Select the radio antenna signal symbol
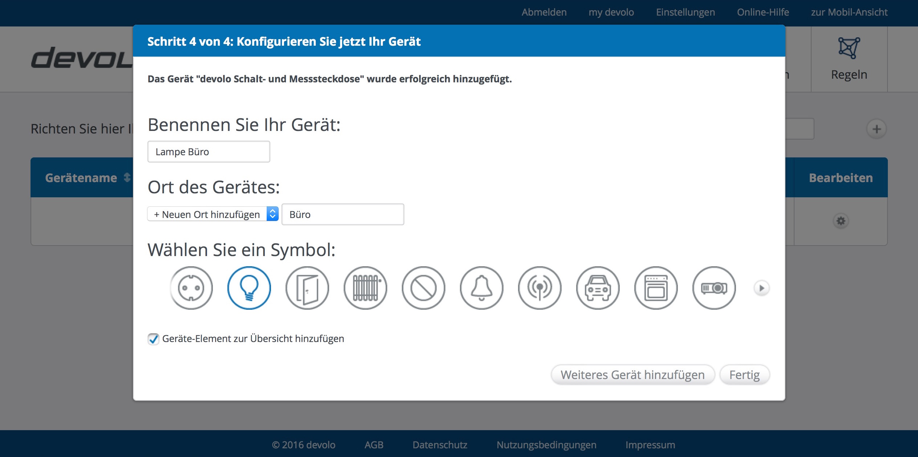This screenshot has height=457, width=918. tap(540, 288)
